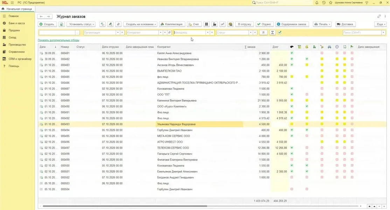Click the Отдано button
Image resolution: width=390 pixels, height=210 pixels.
264,24
